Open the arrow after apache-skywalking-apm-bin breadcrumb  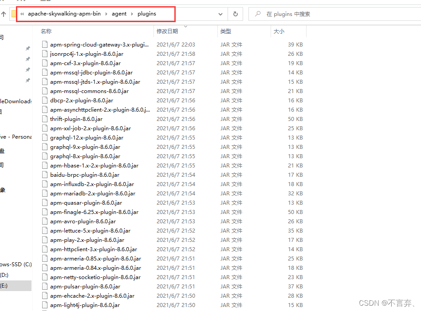coord(106,14)
